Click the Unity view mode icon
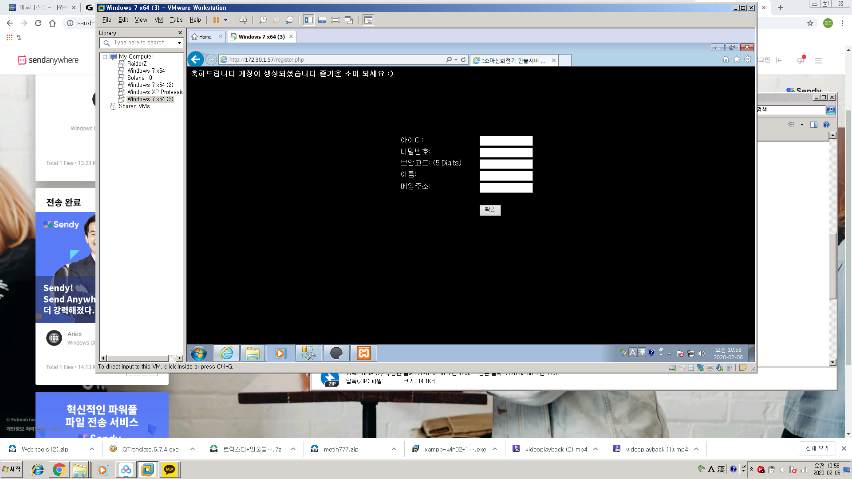This screenshot has width=852, height=479. [x=349, y=20]
